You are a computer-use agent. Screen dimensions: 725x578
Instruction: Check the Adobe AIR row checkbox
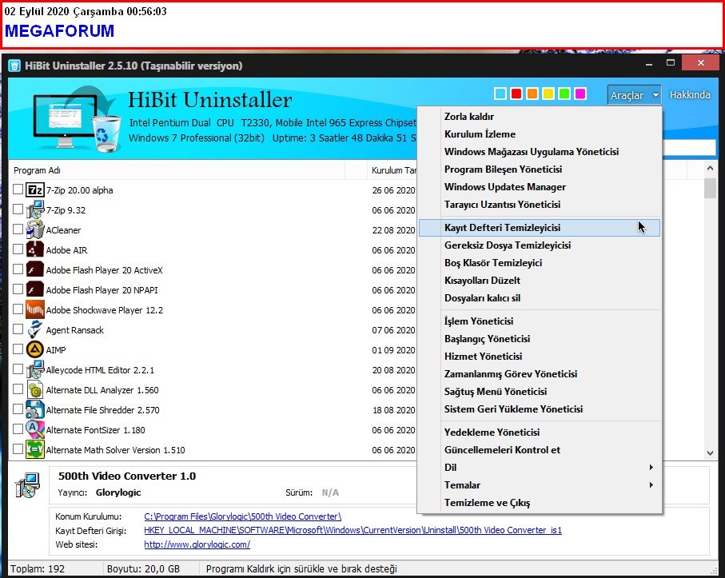(18, 249)
